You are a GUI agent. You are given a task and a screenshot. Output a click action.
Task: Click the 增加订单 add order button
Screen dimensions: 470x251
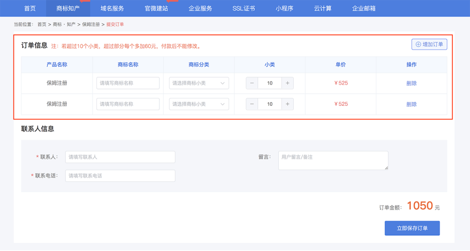tap(429, 44)
